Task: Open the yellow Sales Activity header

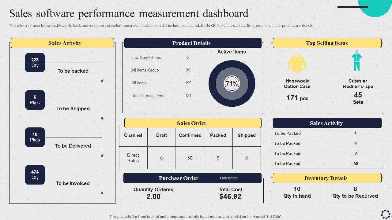Action: (x=62, y=43)
